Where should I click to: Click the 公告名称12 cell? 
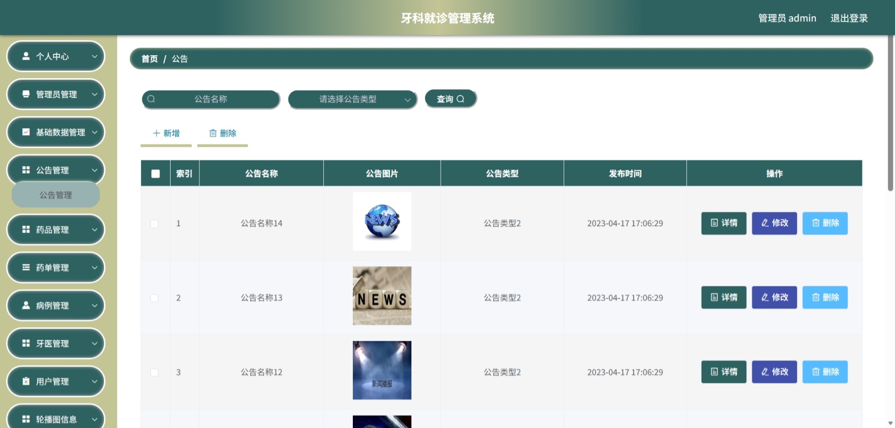261,372
